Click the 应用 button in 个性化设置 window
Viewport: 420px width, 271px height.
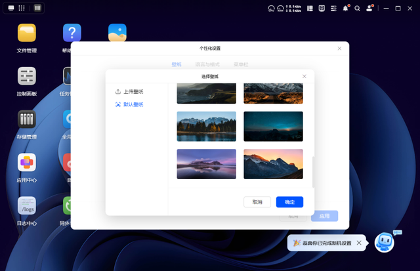(324, 216)
